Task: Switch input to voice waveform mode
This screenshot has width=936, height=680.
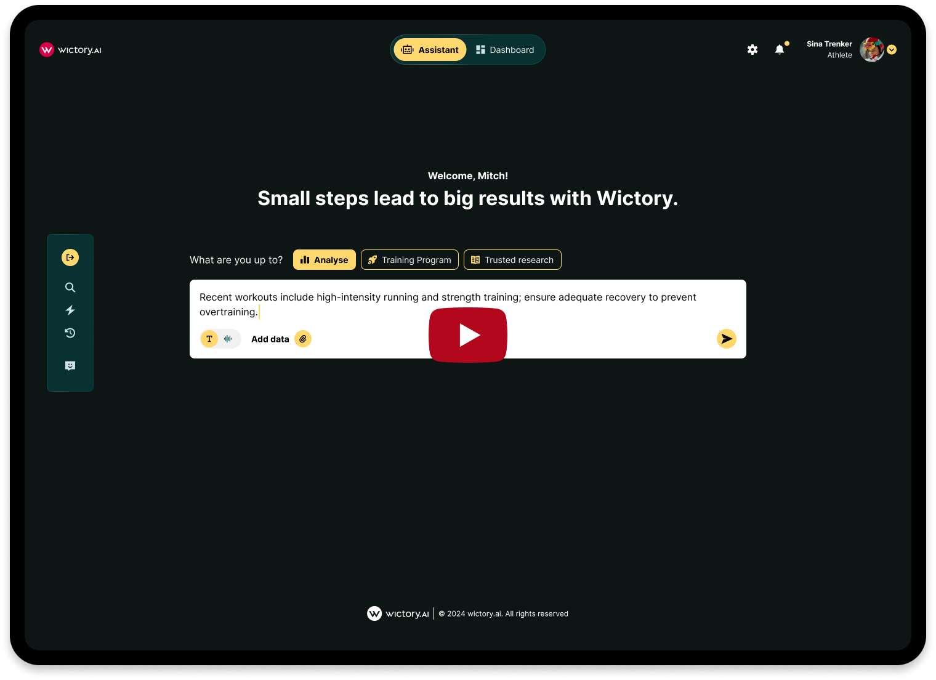Action: click(228, 339)
